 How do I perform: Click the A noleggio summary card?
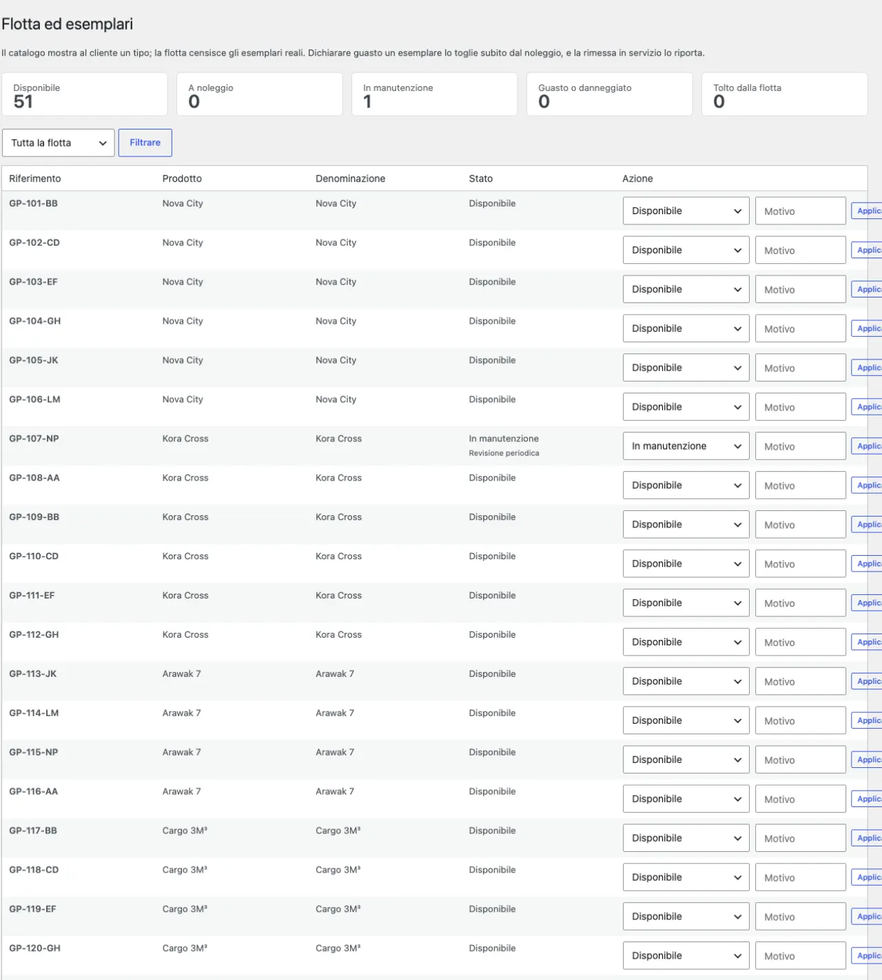tap(260, 94)
